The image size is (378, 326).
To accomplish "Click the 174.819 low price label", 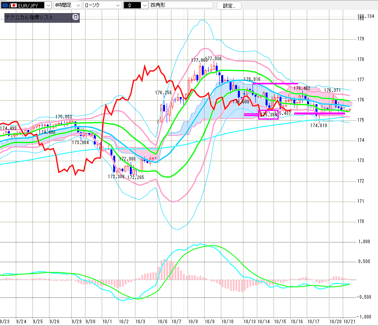I will coord(318,126).
